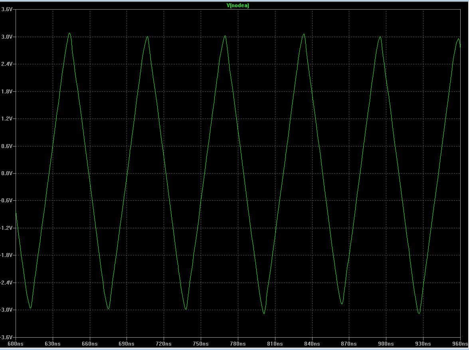Click the 3.6V vertical axis label
Viewport: 469px width, 350px height.
[x=7, y=9]
